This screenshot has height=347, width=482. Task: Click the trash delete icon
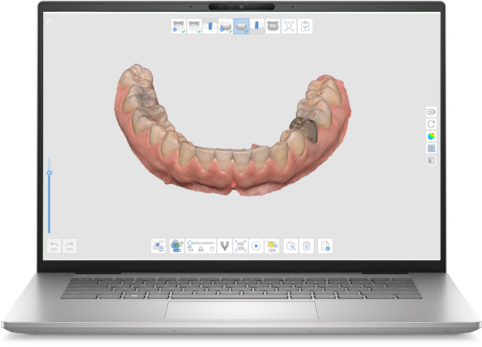click(x=307, y=246)
